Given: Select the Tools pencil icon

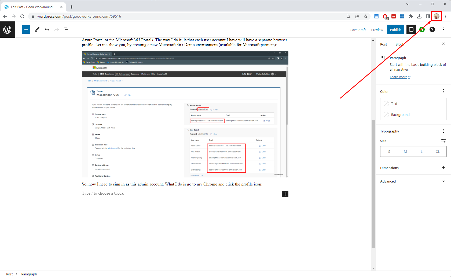Looking at the screenshot, I should pyautogui.click(x=37, y=29).
